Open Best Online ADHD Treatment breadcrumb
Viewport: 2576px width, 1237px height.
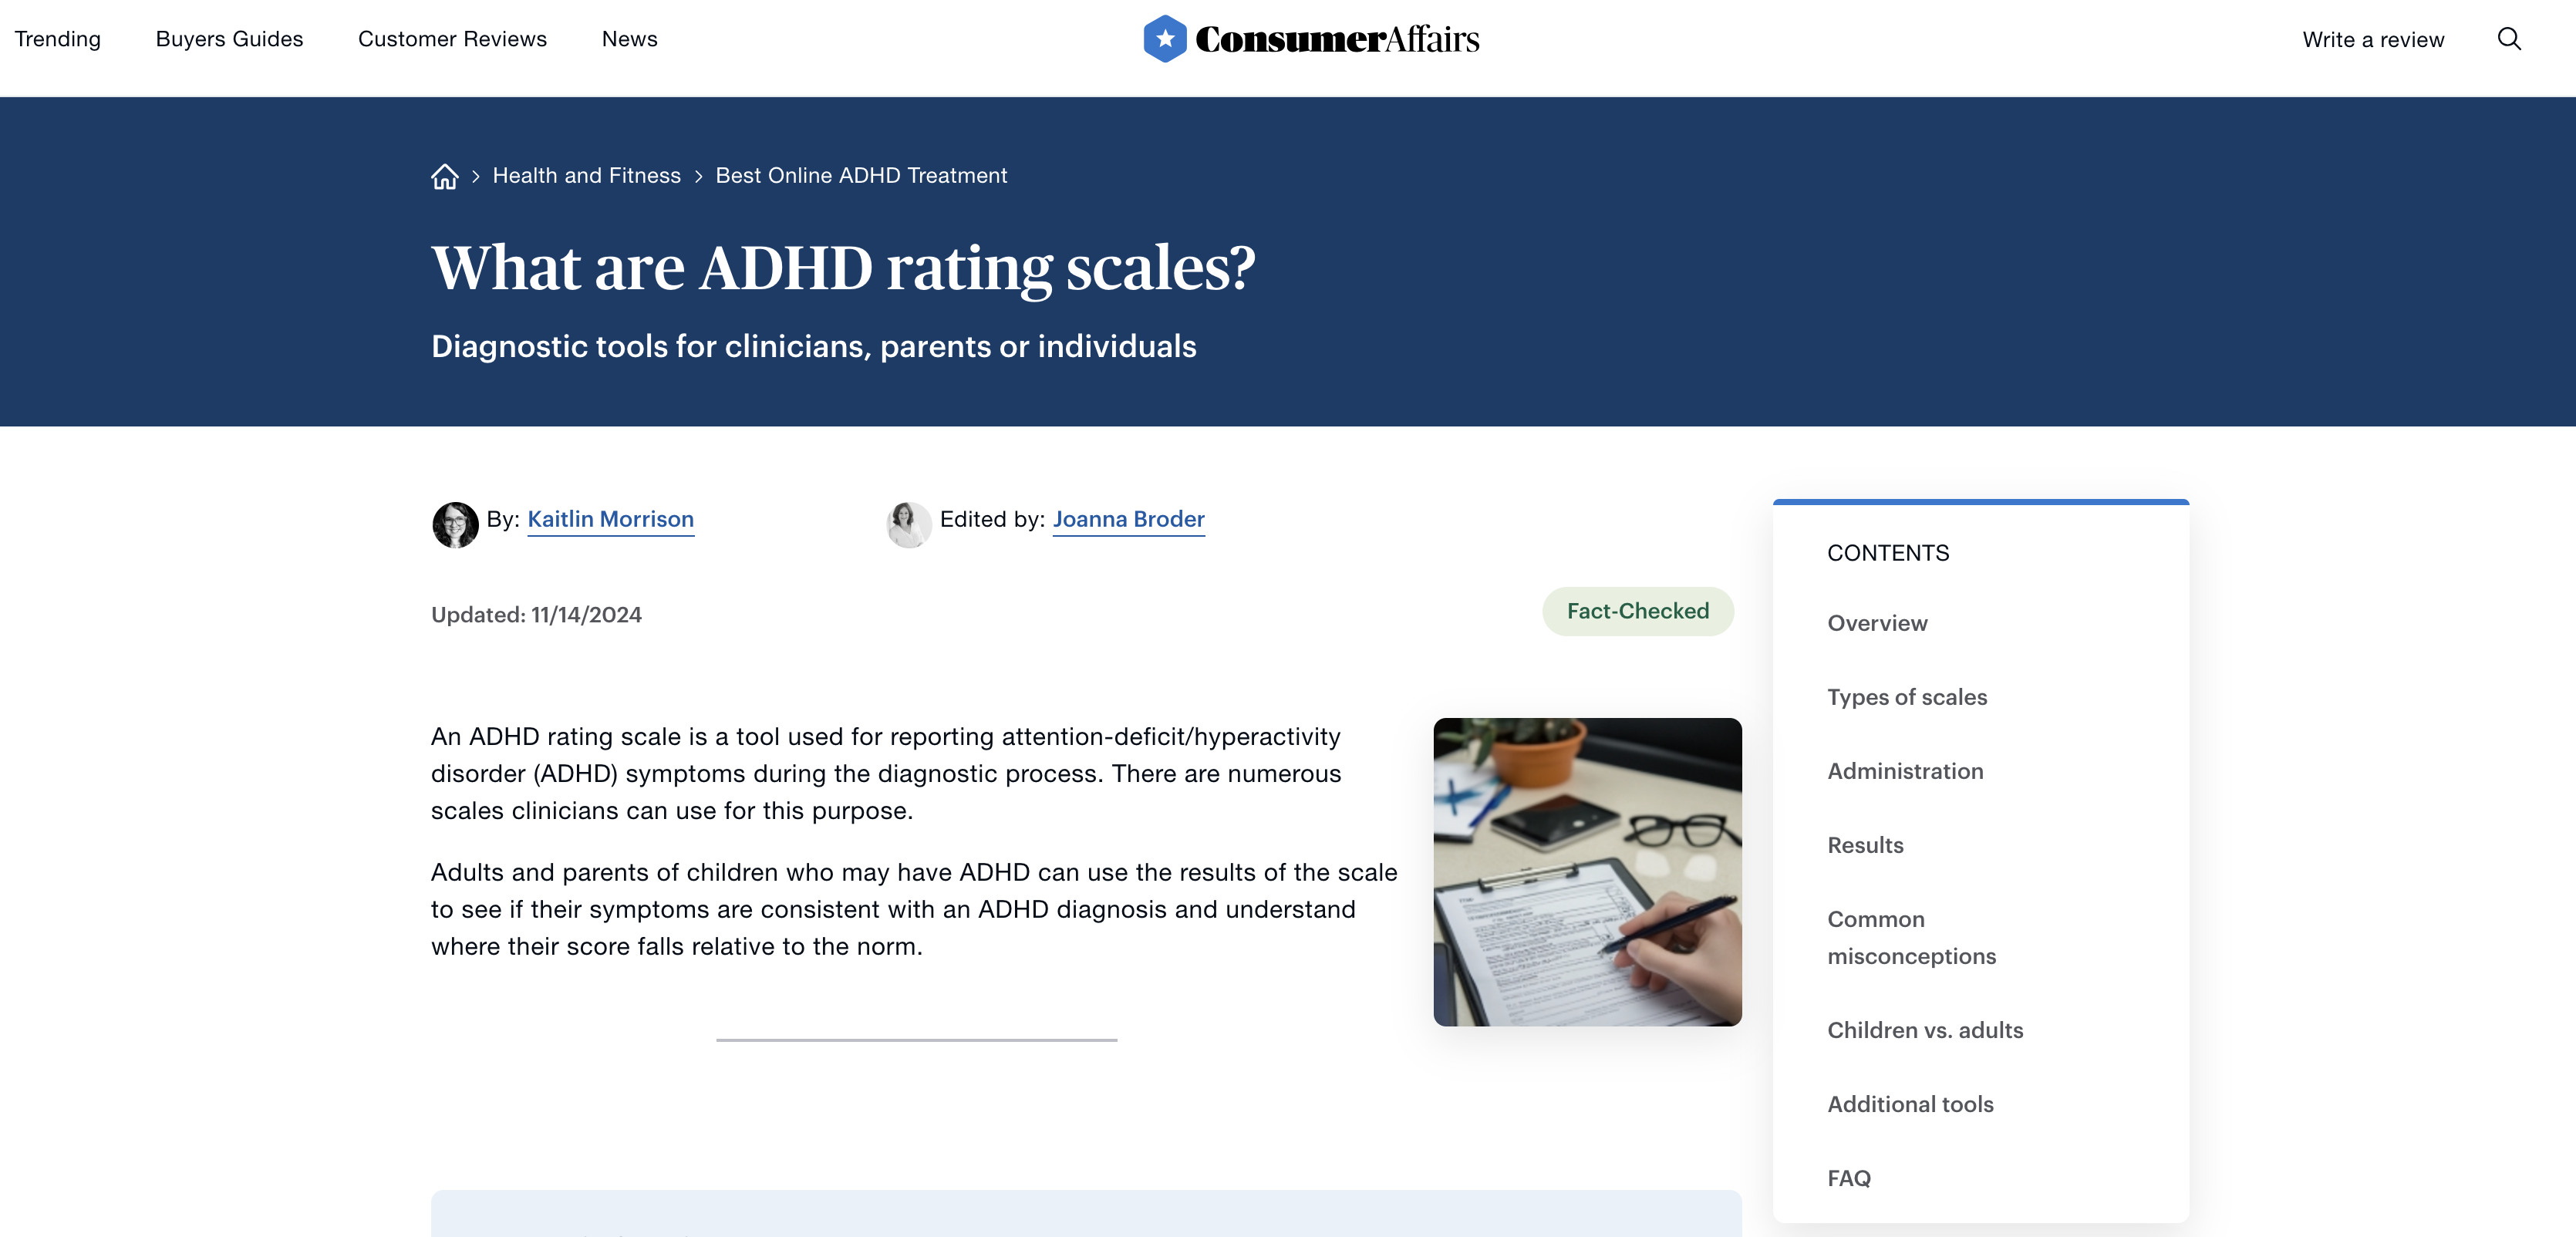pos(861,176)
